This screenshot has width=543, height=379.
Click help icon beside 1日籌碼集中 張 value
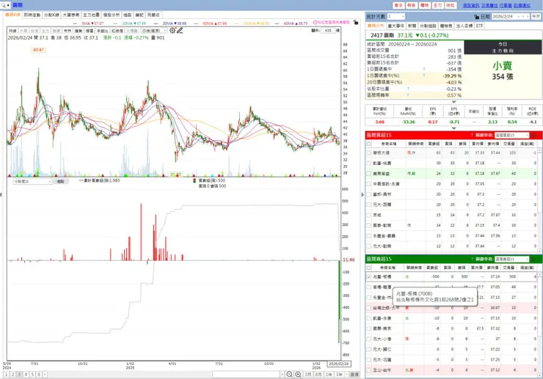[424, 69]
